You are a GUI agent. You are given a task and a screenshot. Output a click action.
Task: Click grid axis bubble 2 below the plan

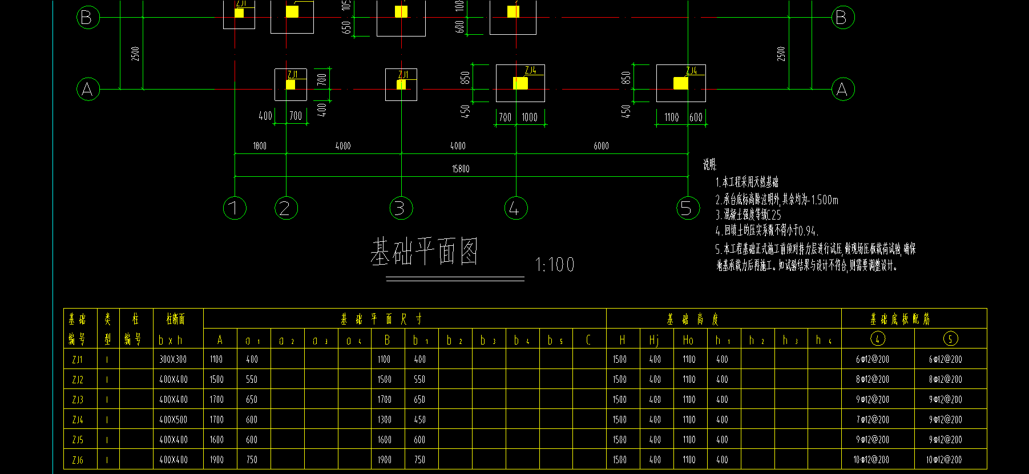[286, 208]
